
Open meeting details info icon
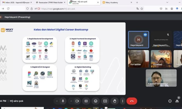point(170,101)
